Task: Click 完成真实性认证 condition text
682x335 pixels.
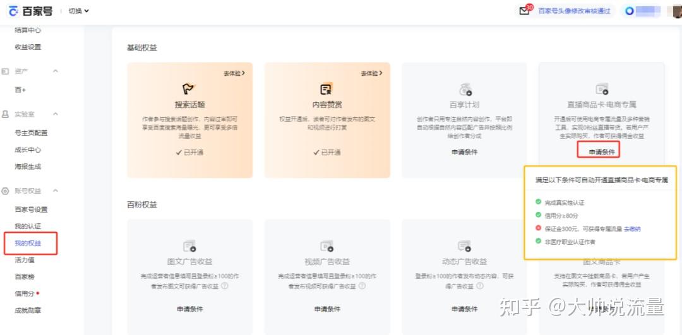Action: (564, 203)
